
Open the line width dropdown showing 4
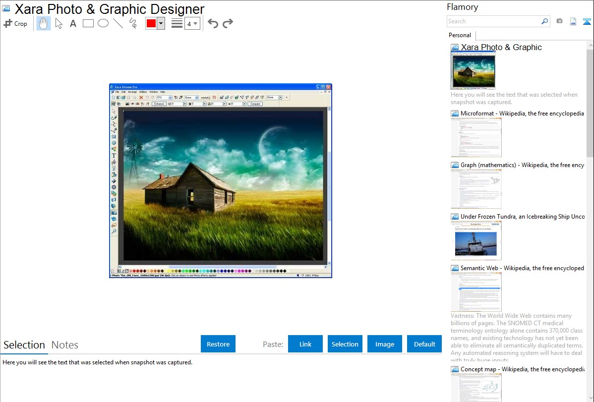coord(192,24)
